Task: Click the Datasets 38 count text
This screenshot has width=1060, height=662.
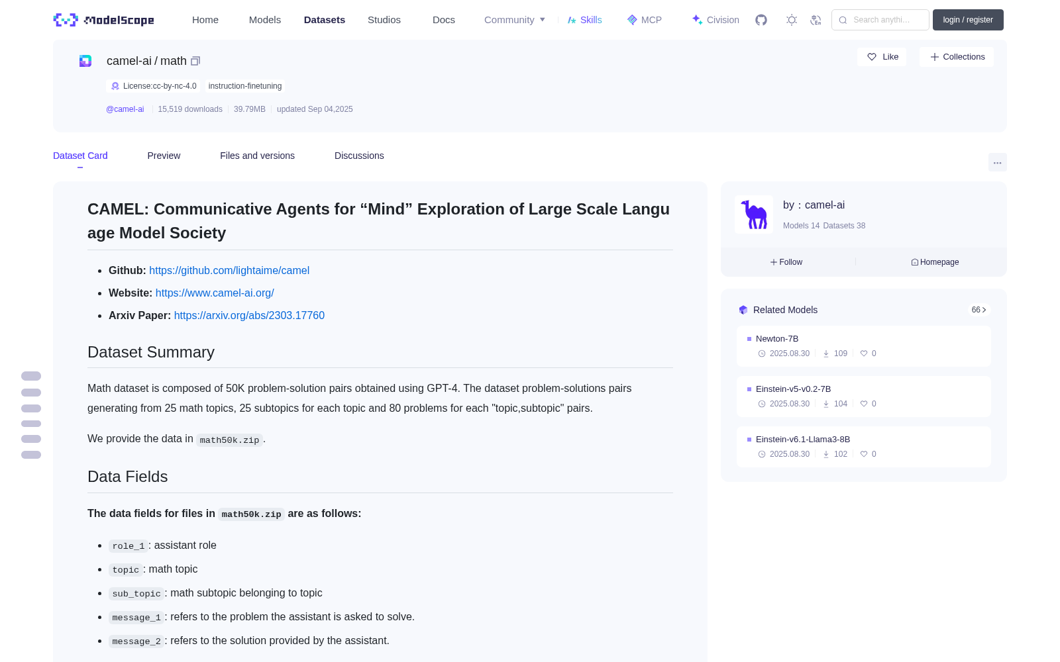Action: tap(844, 226)
